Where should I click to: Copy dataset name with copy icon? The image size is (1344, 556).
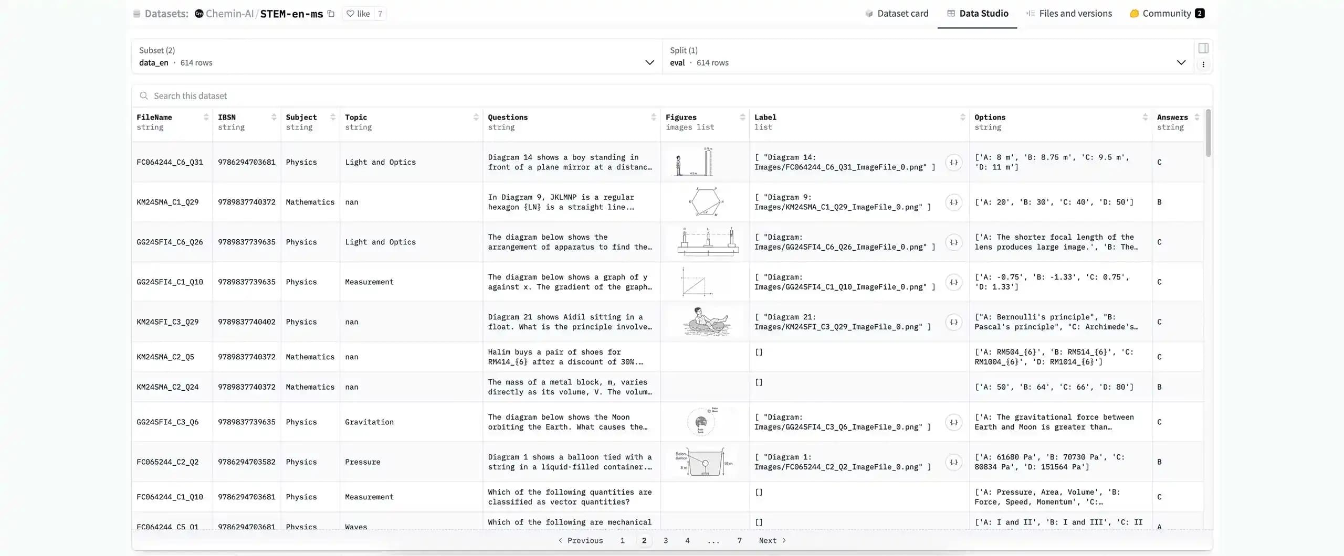pos(331,14)
